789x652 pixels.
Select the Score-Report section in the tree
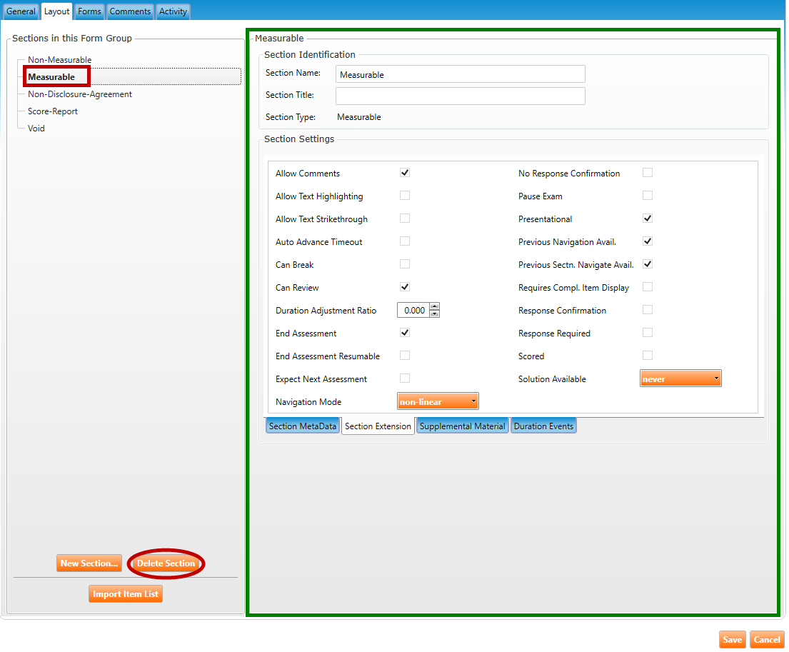click(53, 111)
